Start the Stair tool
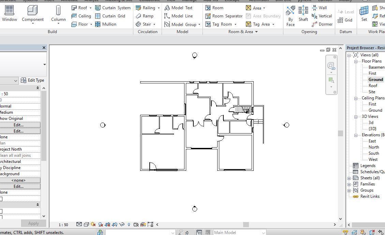 tap(143, 24)
